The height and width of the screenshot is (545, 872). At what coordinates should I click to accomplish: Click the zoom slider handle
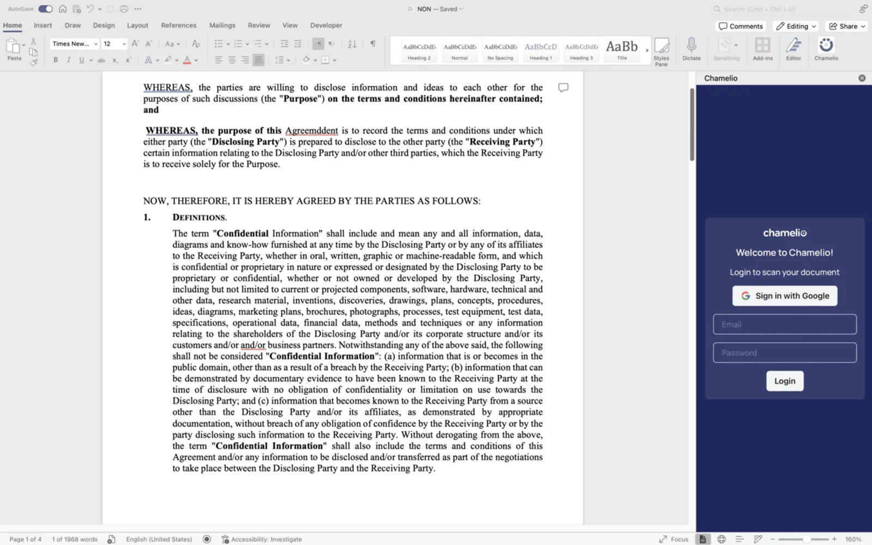(x=806, y=539)
